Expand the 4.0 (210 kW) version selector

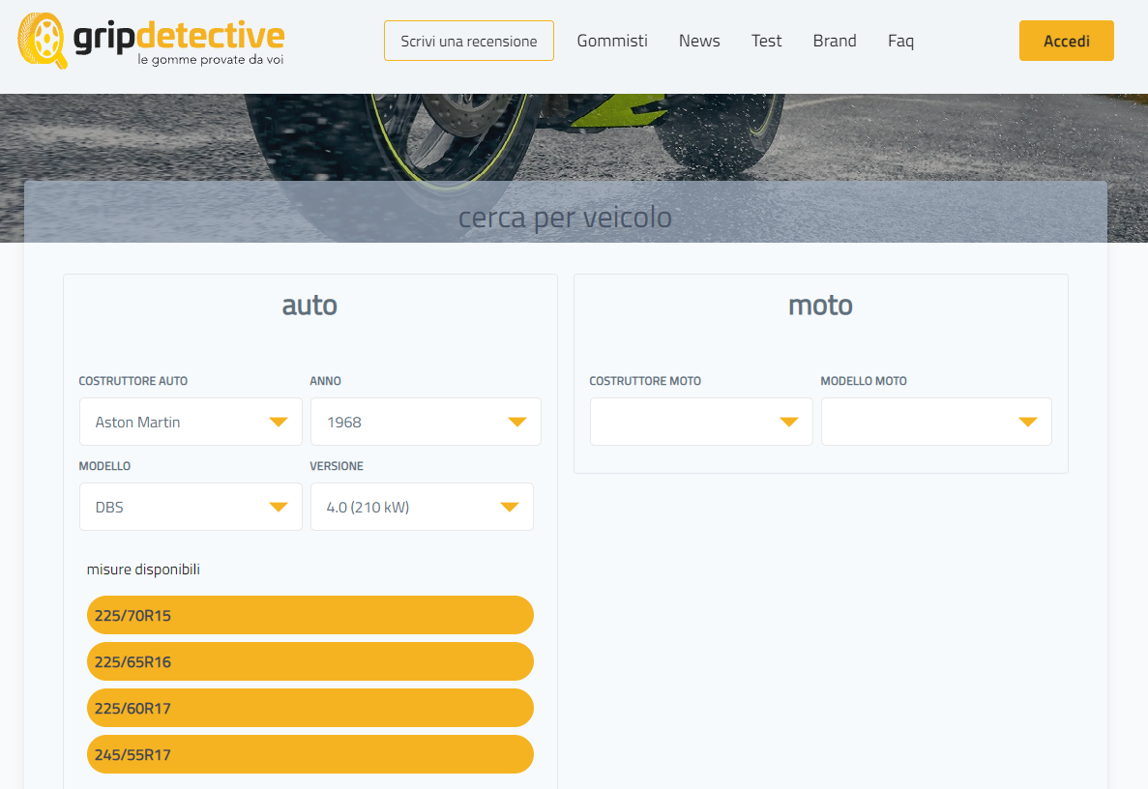406,508
